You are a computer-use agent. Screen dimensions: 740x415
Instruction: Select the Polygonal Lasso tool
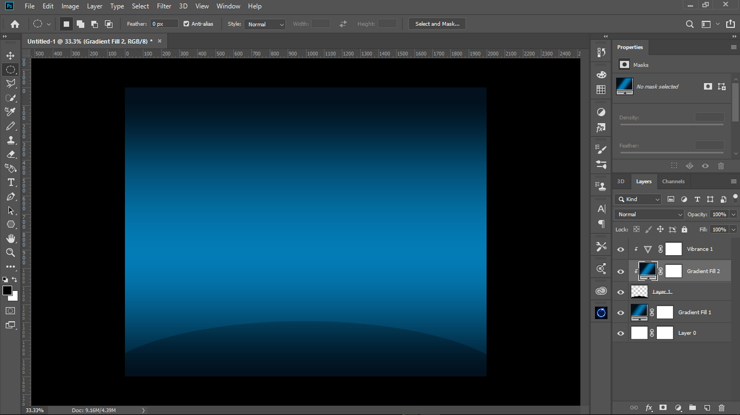point(10,84)
